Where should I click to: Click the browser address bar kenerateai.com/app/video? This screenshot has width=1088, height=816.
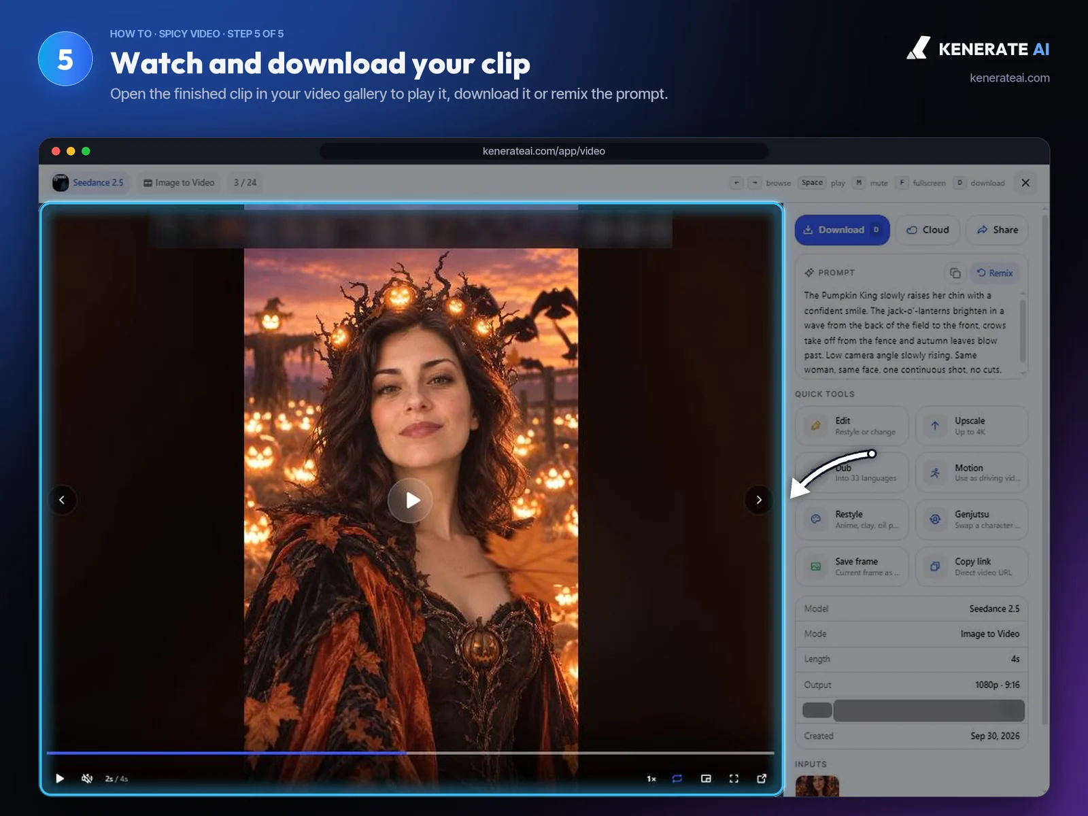(x=544, y=151)
